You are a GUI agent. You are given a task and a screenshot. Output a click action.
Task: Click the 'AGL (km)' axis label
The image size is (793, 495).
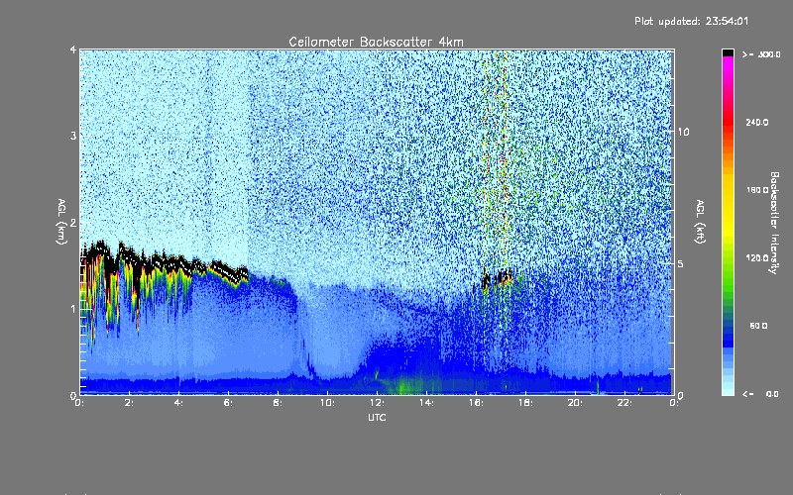point(61,222)
